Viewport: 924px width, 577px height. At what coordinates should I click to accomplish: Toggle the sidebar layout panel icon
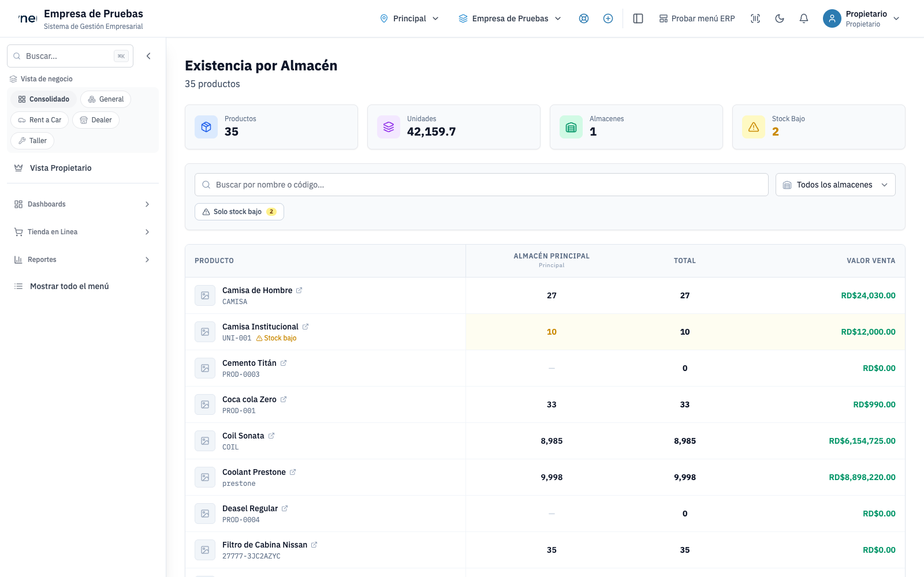[x=638, y=18]
